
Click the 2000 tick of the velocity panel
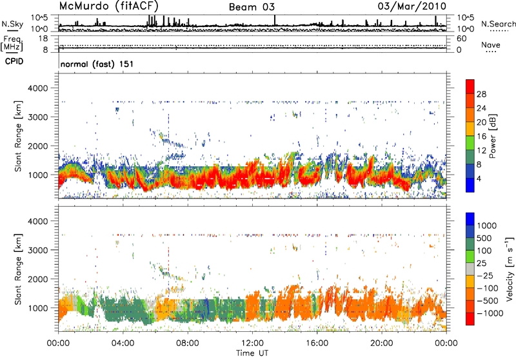tap(38, 279)
